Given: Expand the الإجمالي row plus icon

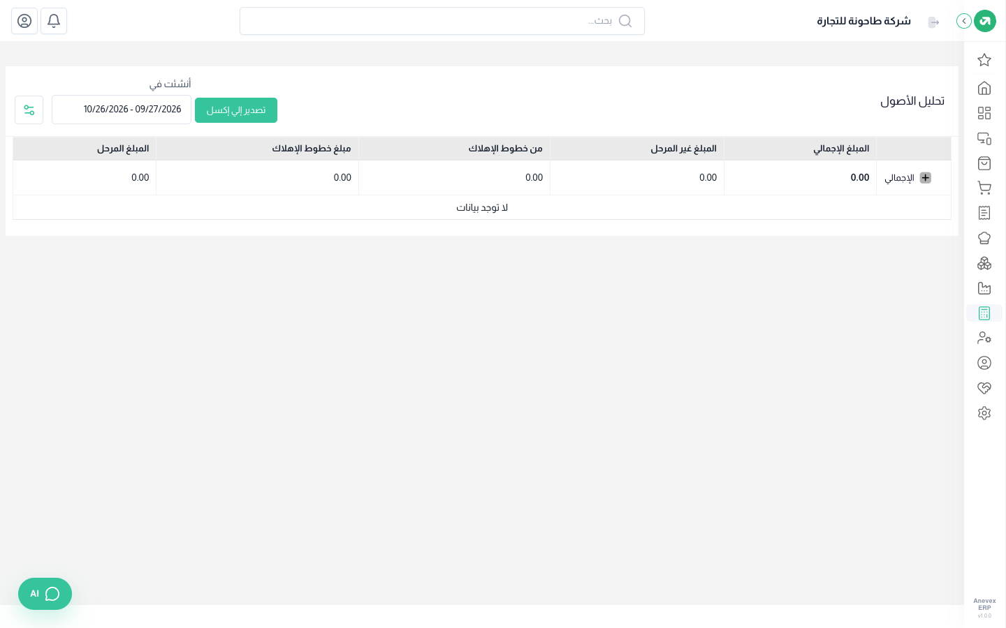Looking at the screenshot, I should [926, 178].
